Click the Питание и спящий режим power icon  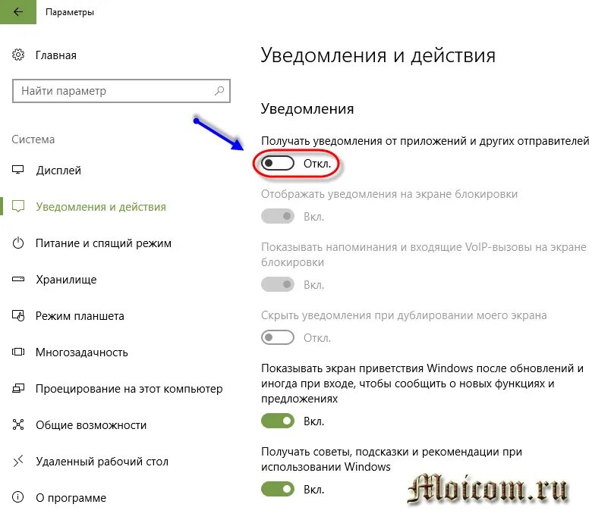coord(18,243)
